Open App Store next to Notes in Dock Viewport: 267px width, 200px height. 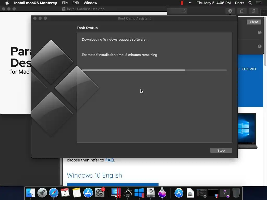(x=88, y=193)
